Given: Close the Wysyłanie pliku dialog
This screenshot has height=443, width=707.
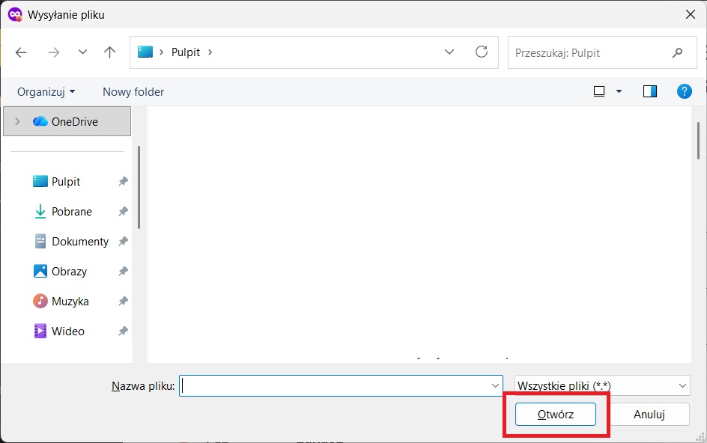Looking at the screenshot, I should point(691,14).
